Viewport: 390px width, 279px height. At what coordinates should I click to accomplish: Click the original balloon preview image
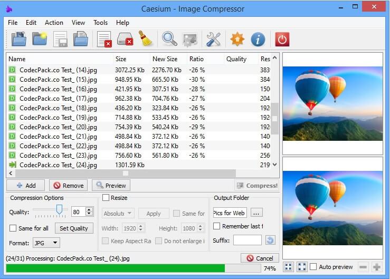[333, 103]
